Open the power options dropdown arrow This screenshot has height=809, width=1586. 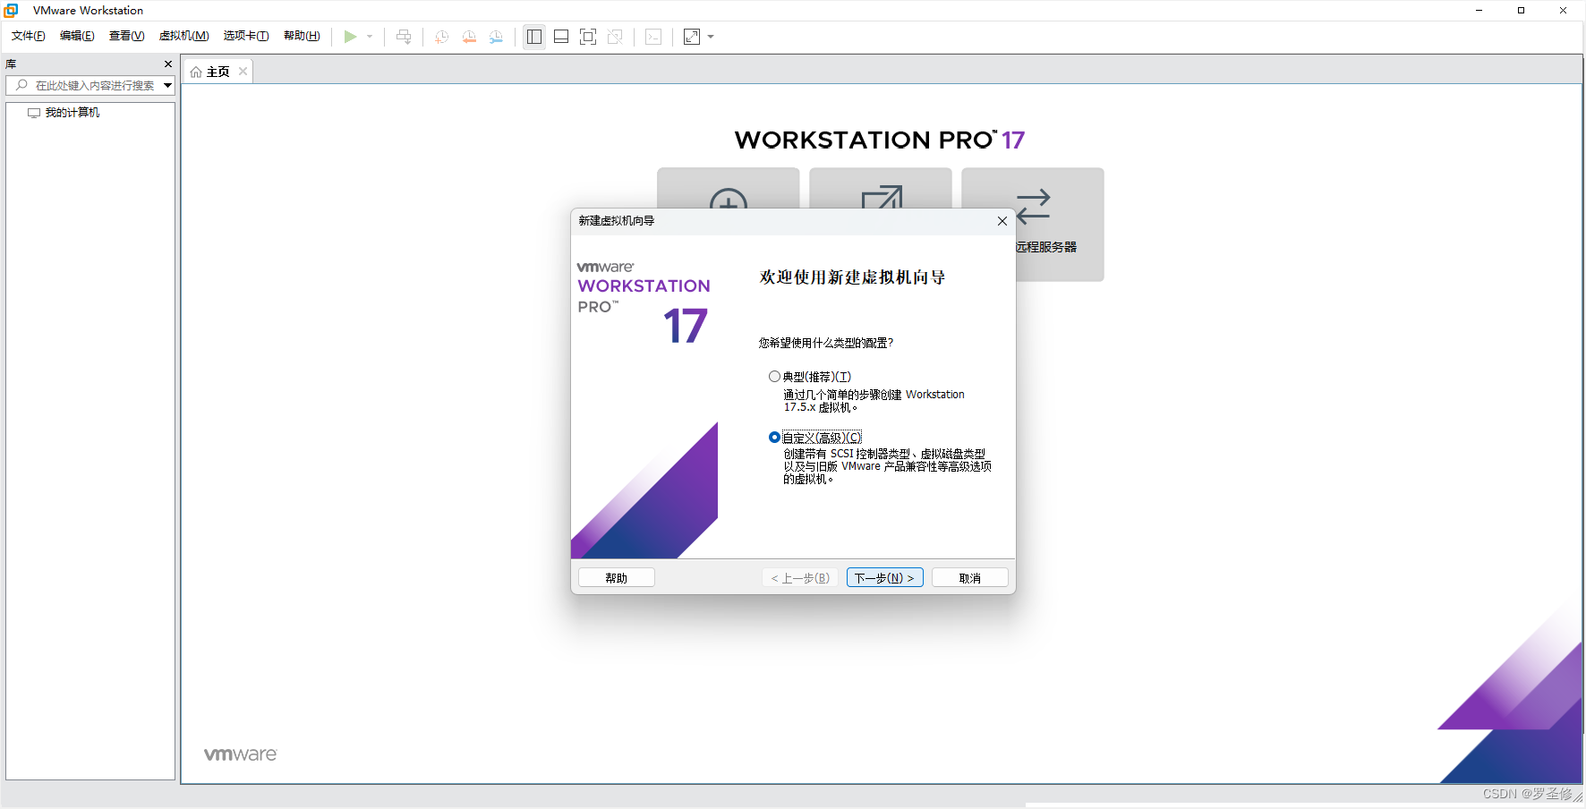pos(370,37)
